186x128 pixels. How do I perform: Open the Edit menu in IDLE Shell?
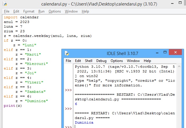click(x=78, y=61)
